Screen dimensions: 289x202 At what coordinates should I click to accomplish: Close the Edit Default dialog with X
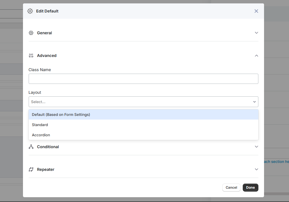pos(256,11)
